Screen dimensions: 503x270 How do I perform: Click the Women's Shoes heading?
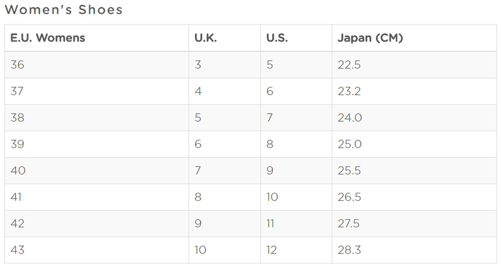pos(64,9)
